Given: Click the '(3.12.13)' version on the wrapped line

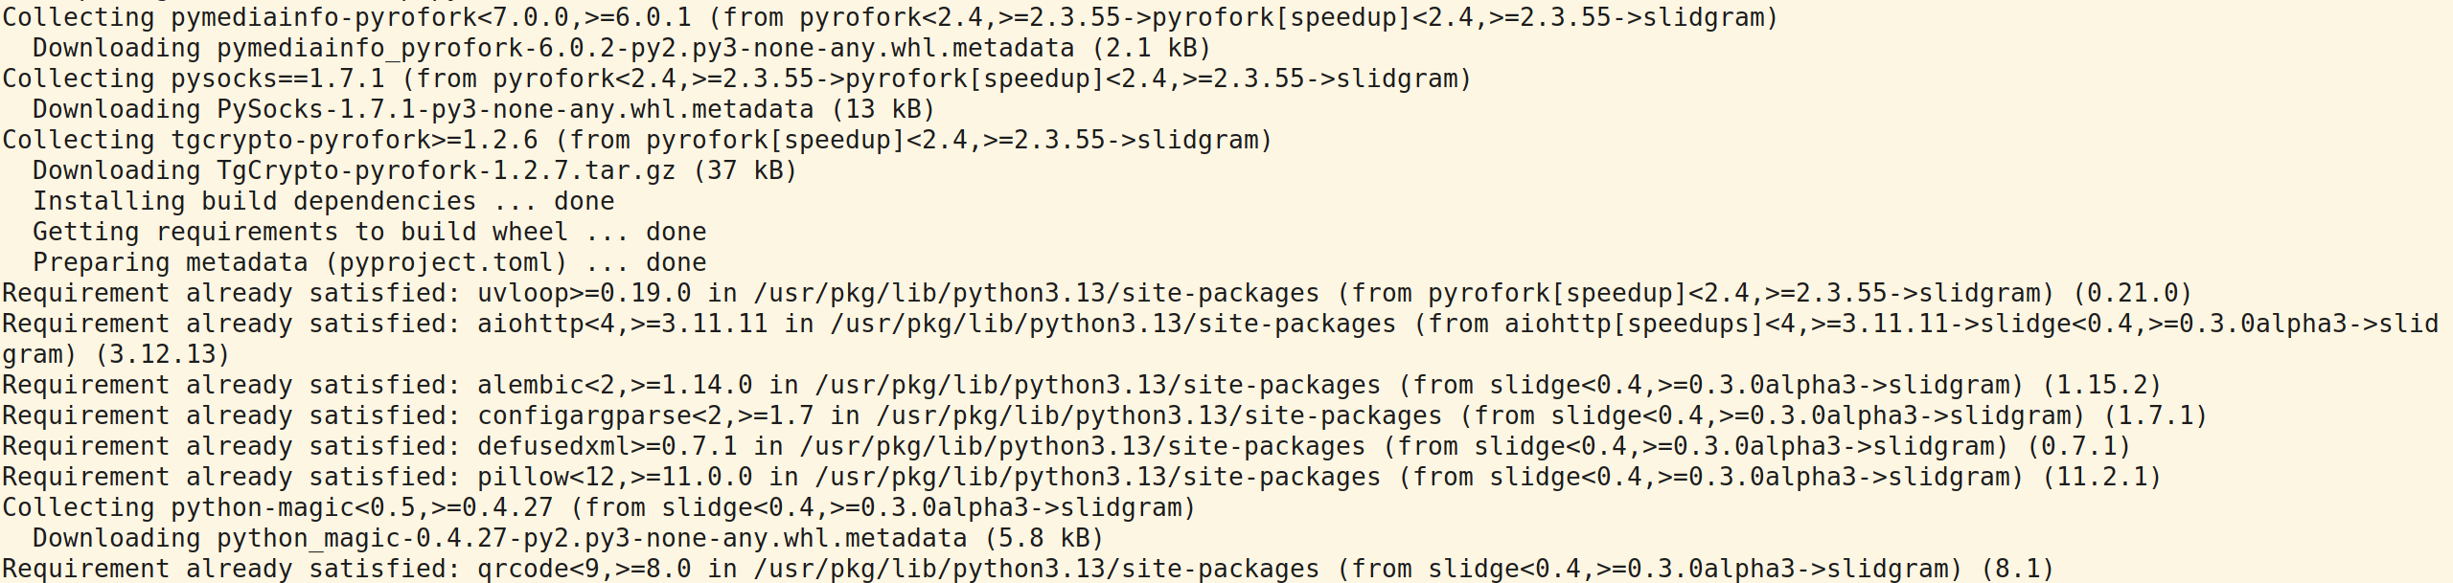Looking at the screenshot, I should tap(162, 354).
